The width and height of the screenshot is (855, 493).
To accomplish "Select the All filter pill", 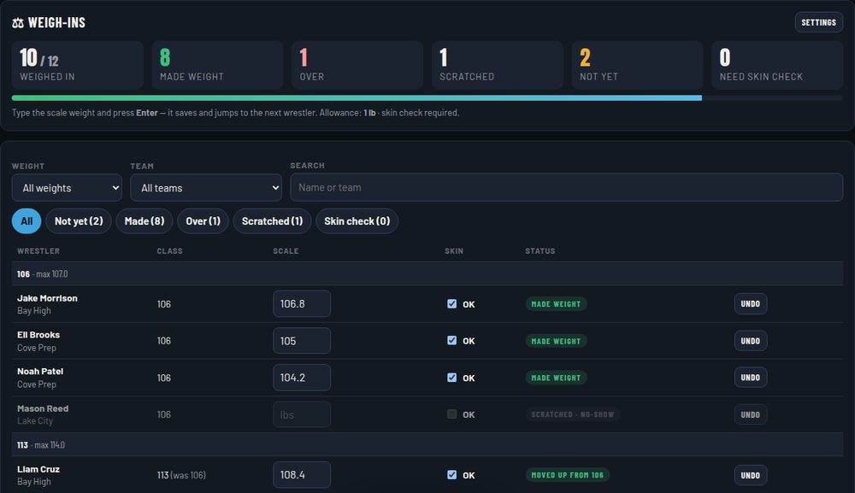I will [27, 221].
